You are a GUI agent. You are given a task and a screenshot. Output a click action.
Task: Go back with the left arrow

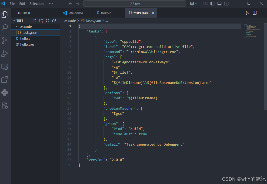tap(71, 4)
